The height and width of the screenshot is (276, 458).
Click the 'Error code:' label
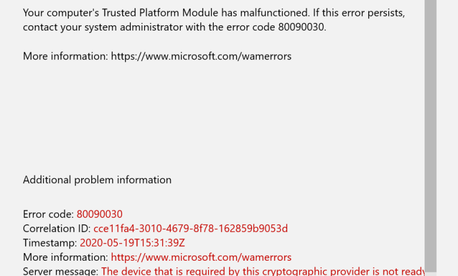[49, 214]
